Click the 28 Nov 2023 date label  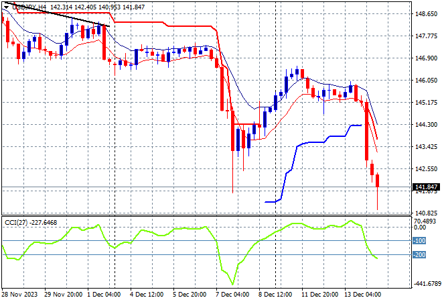pyautogui.click(x=19, y=294)
